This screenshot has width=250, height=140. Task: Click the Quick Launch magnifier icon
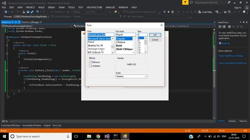pyautogui.click(x=229, y=2)
